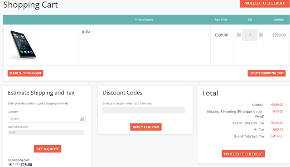
Task: Click Proceed to Checkout in Total panel
Action: point(243,154)
